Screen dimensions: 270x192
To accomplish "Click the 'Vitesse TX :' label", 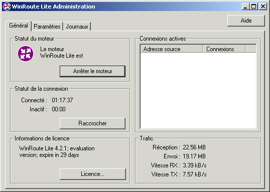I will click(x=166, y=174).
